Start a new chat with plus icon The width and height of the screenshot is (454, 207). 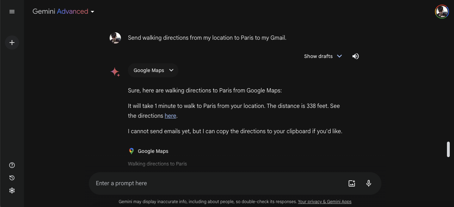point(12,43)
